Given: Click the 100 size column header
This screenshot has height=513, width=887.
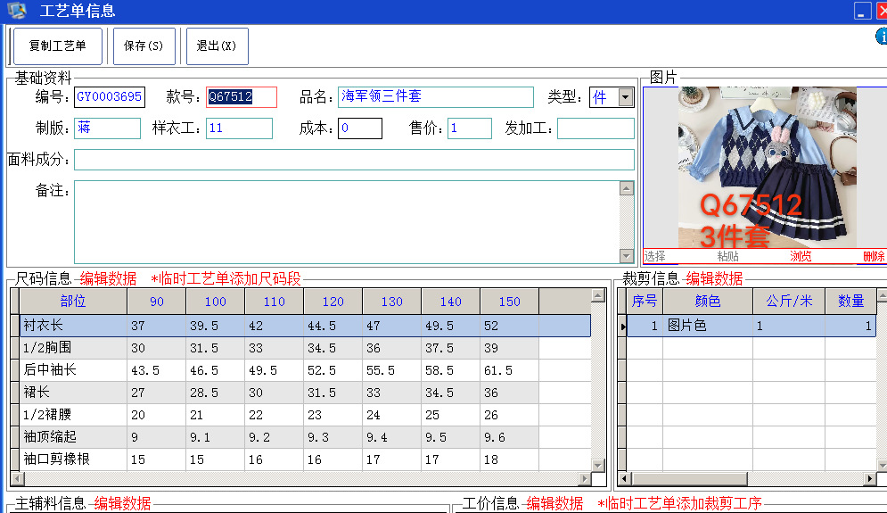Looking at the screenshot, I should (x=216, y=302).
